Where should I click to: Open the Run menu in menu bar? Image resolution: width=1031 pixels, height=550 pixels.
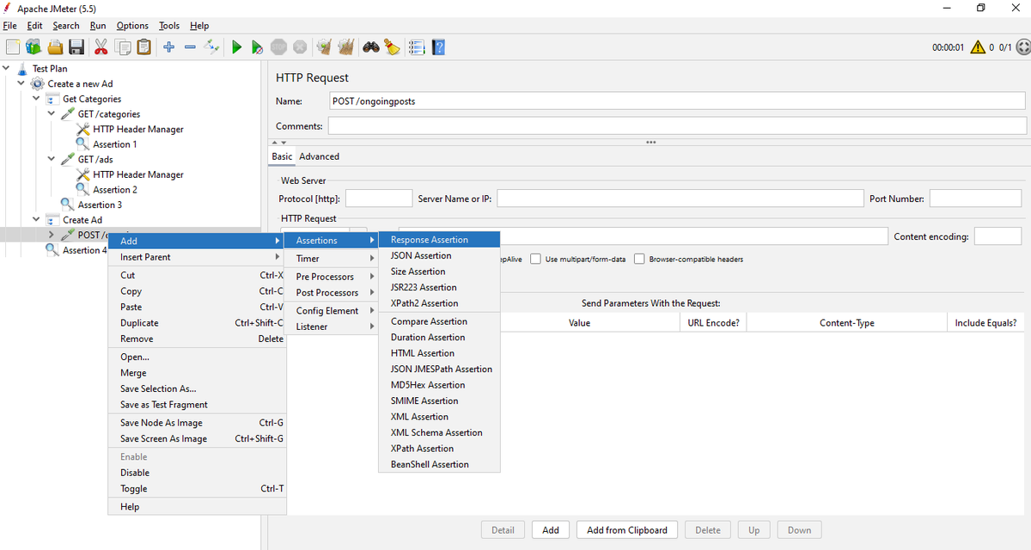[x=98, y=26]
